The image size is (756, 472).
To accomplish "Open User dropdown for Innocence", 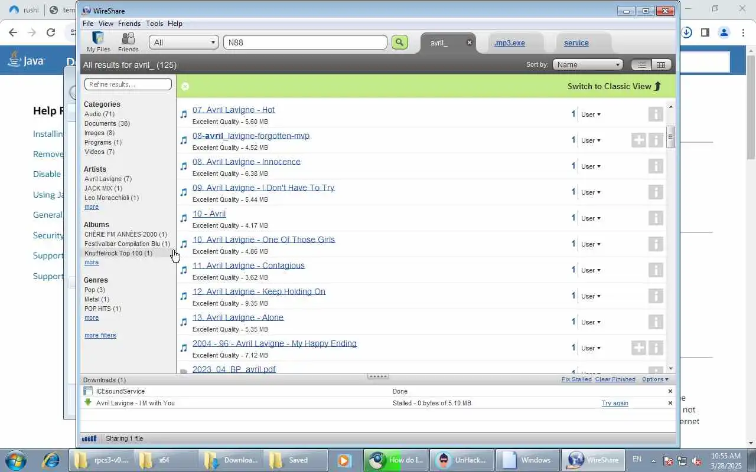I will click(x=591, y=166).
